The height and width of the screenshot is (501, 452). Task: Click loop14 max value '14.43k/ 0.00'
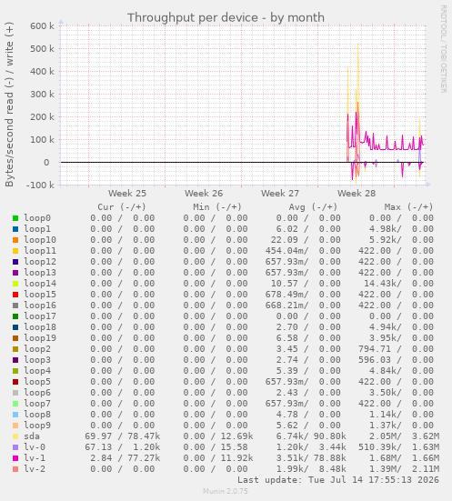click(x=399, y=284)
